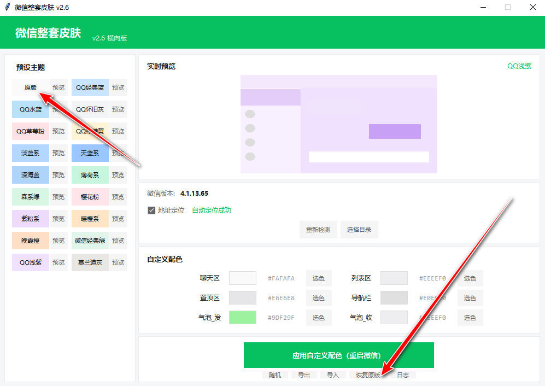Preview the 莫兰迪灰 theme

coord(118,262)
